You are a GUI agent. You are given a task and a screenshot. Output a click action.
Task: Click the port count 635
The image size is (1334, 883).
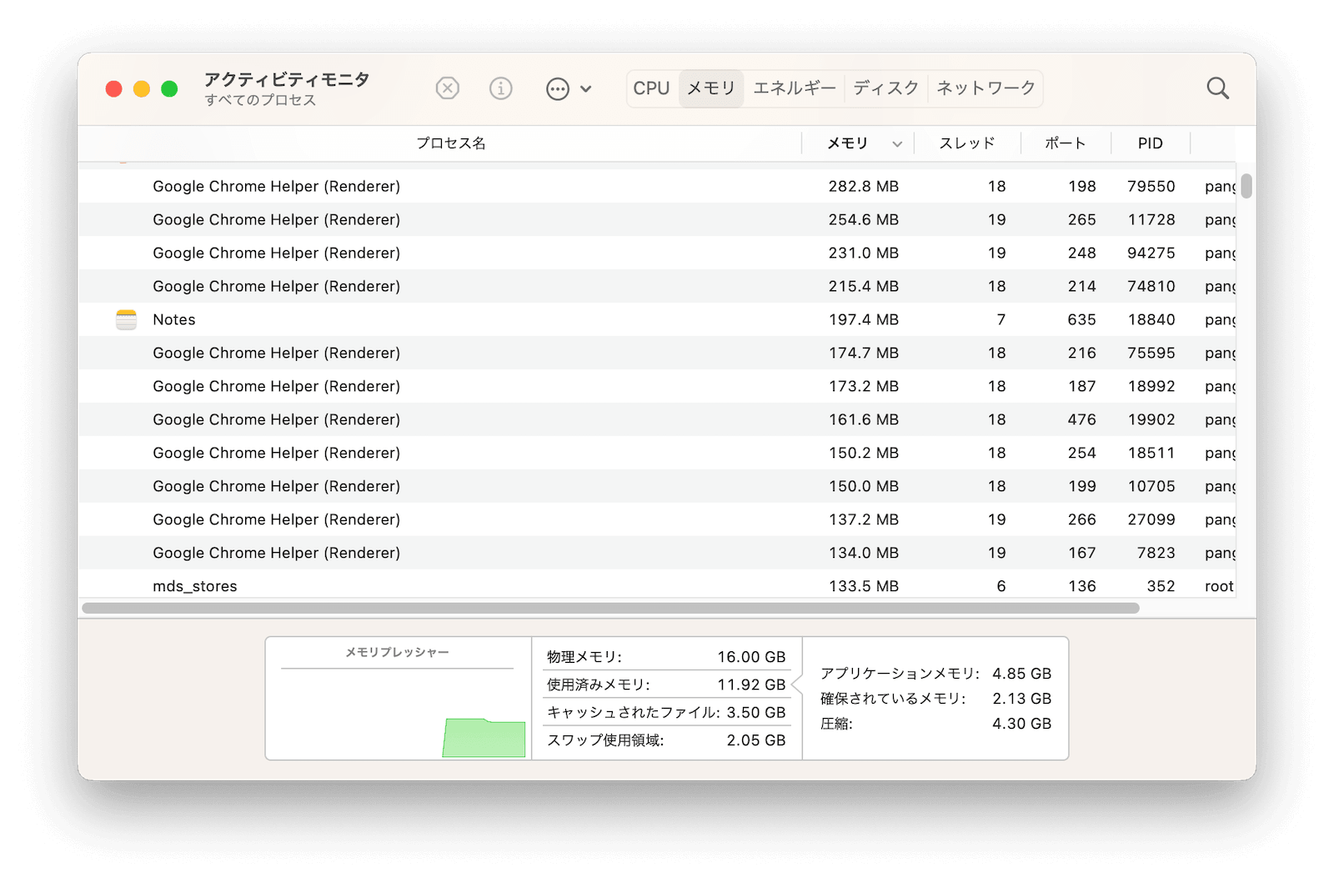[x=1081, y=319]
